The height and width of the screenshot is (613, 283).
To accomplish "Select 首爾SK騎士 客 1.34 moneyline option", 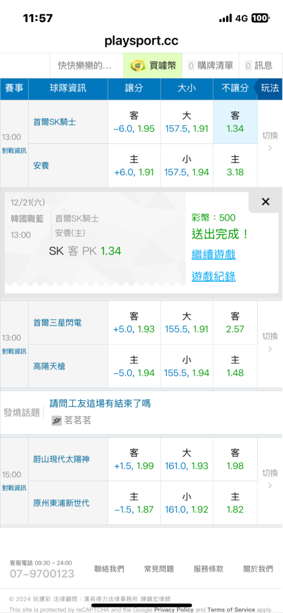I will coord(235,122).
